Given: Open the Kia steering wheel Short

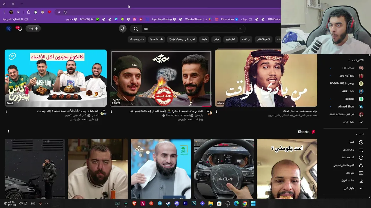Looking at the screenshot, I should point(224,169).
